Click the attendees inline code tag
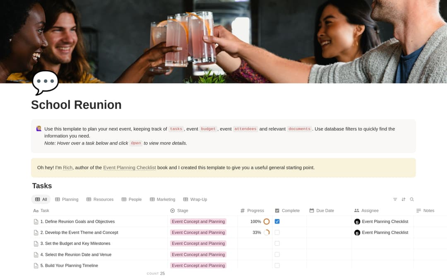Viewport: 447px width, 279px height. coord(245,129)
